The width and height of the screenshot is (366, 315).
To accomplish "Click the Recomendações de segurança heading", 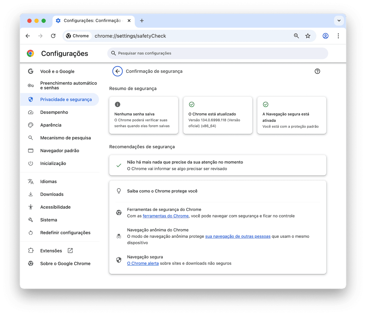I will [x=142, y=147].
